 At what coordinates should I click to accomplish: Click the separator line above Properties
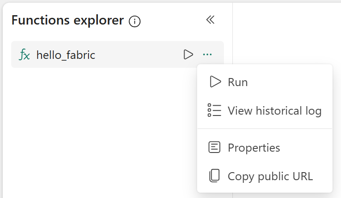coord(265,129)
